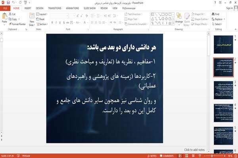Click the spell check icon in the status bar
238x158 pixels.
tap(18, 156)
